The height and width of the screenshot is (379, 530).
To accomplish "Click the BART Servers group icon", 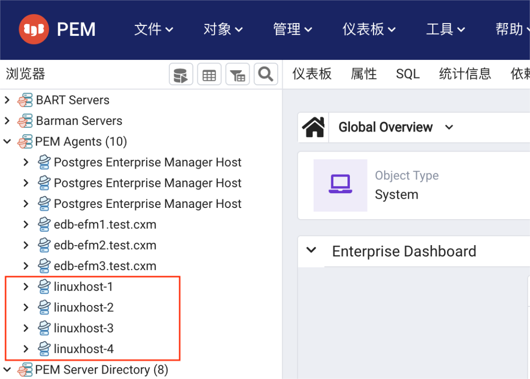I will 25,101.
